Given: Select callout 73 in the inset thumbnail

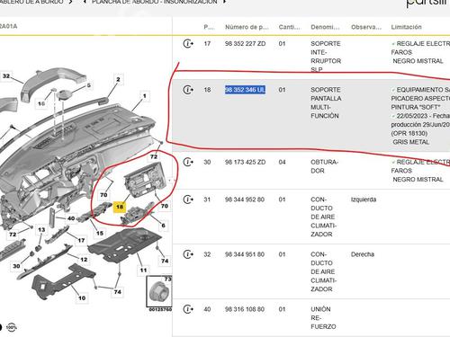Looking at the screenshot, I should click(x=167, y=279).
